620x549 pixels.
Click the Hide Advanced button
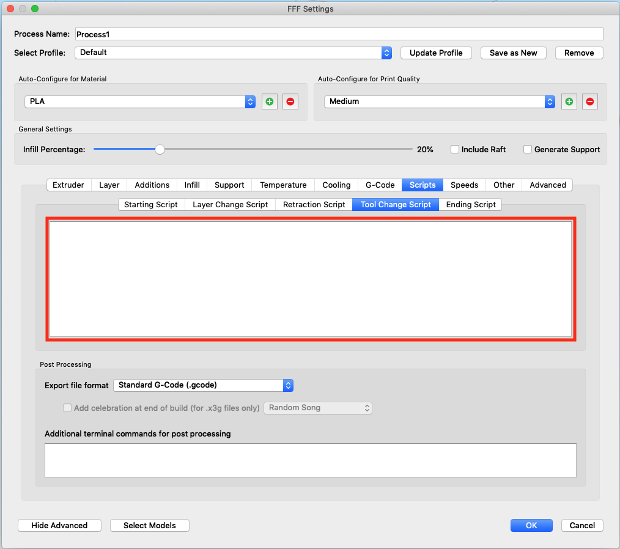point(60,525)
